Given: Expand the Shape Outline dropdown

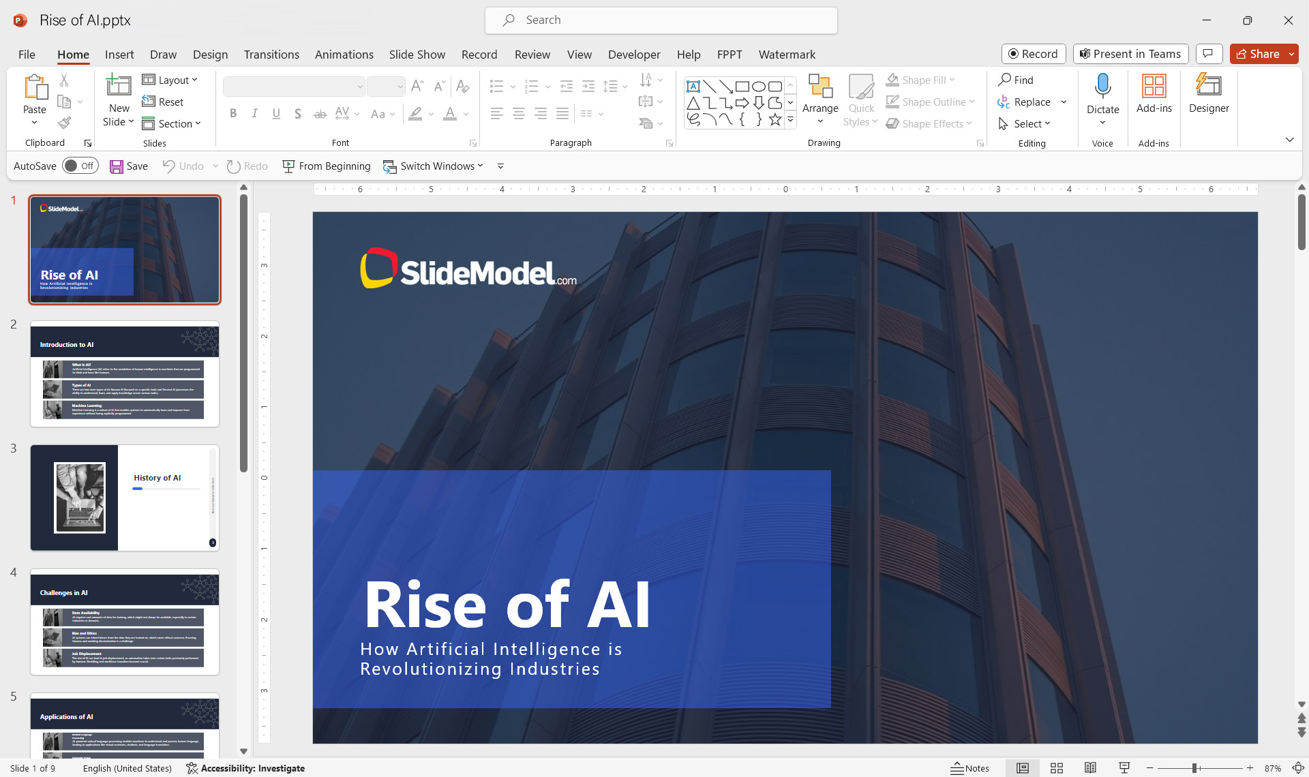Looking at the screenshot, I should point(972,102).
